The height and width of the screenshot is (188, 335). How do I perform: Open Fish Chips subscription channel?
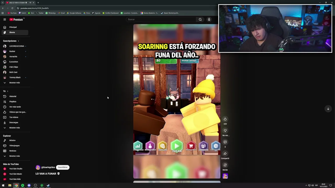(x=15, y=67)
